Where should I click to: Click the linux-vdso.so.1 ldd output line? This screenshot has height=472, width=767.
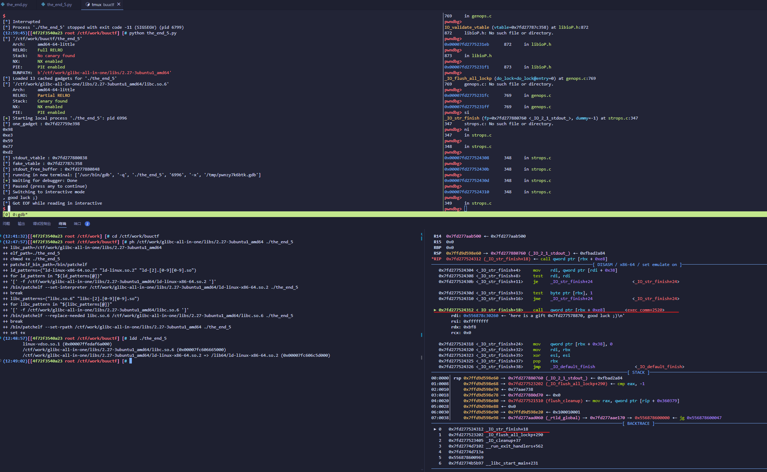click(x=67, y=344)
